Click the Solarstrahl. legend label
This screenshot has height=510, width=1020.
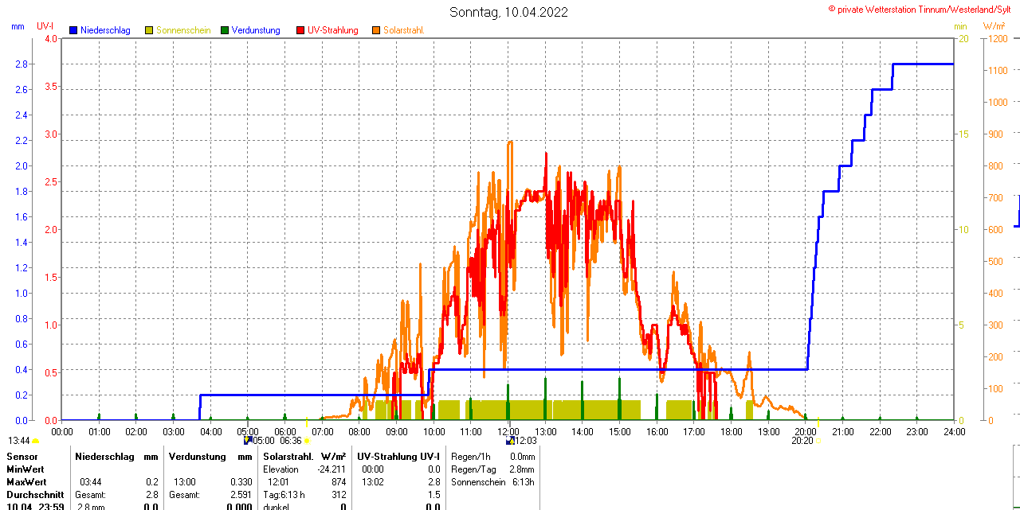coord(403,30)
